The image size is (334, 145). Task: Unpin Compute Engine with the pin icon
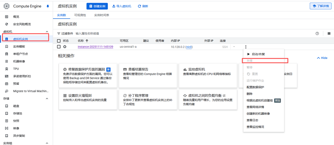[x=48, y=7]
